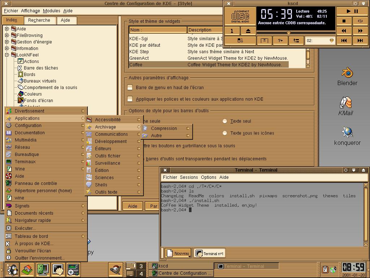
Task: Open kscd configuration settings button
Action: 296,41
